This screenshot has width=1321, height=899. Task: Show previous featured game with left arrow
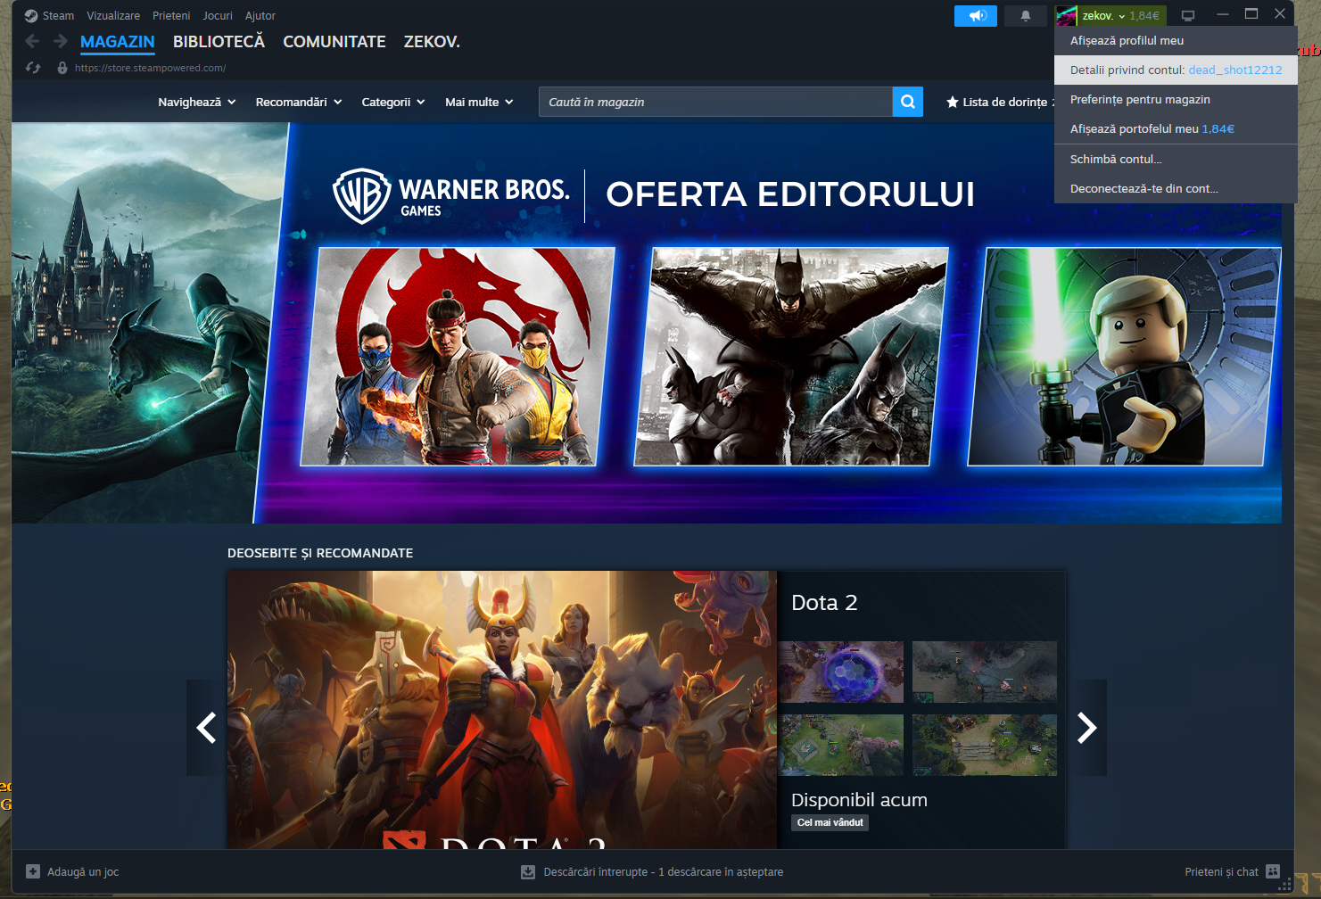pyautogui.click(x=206, y=728)
